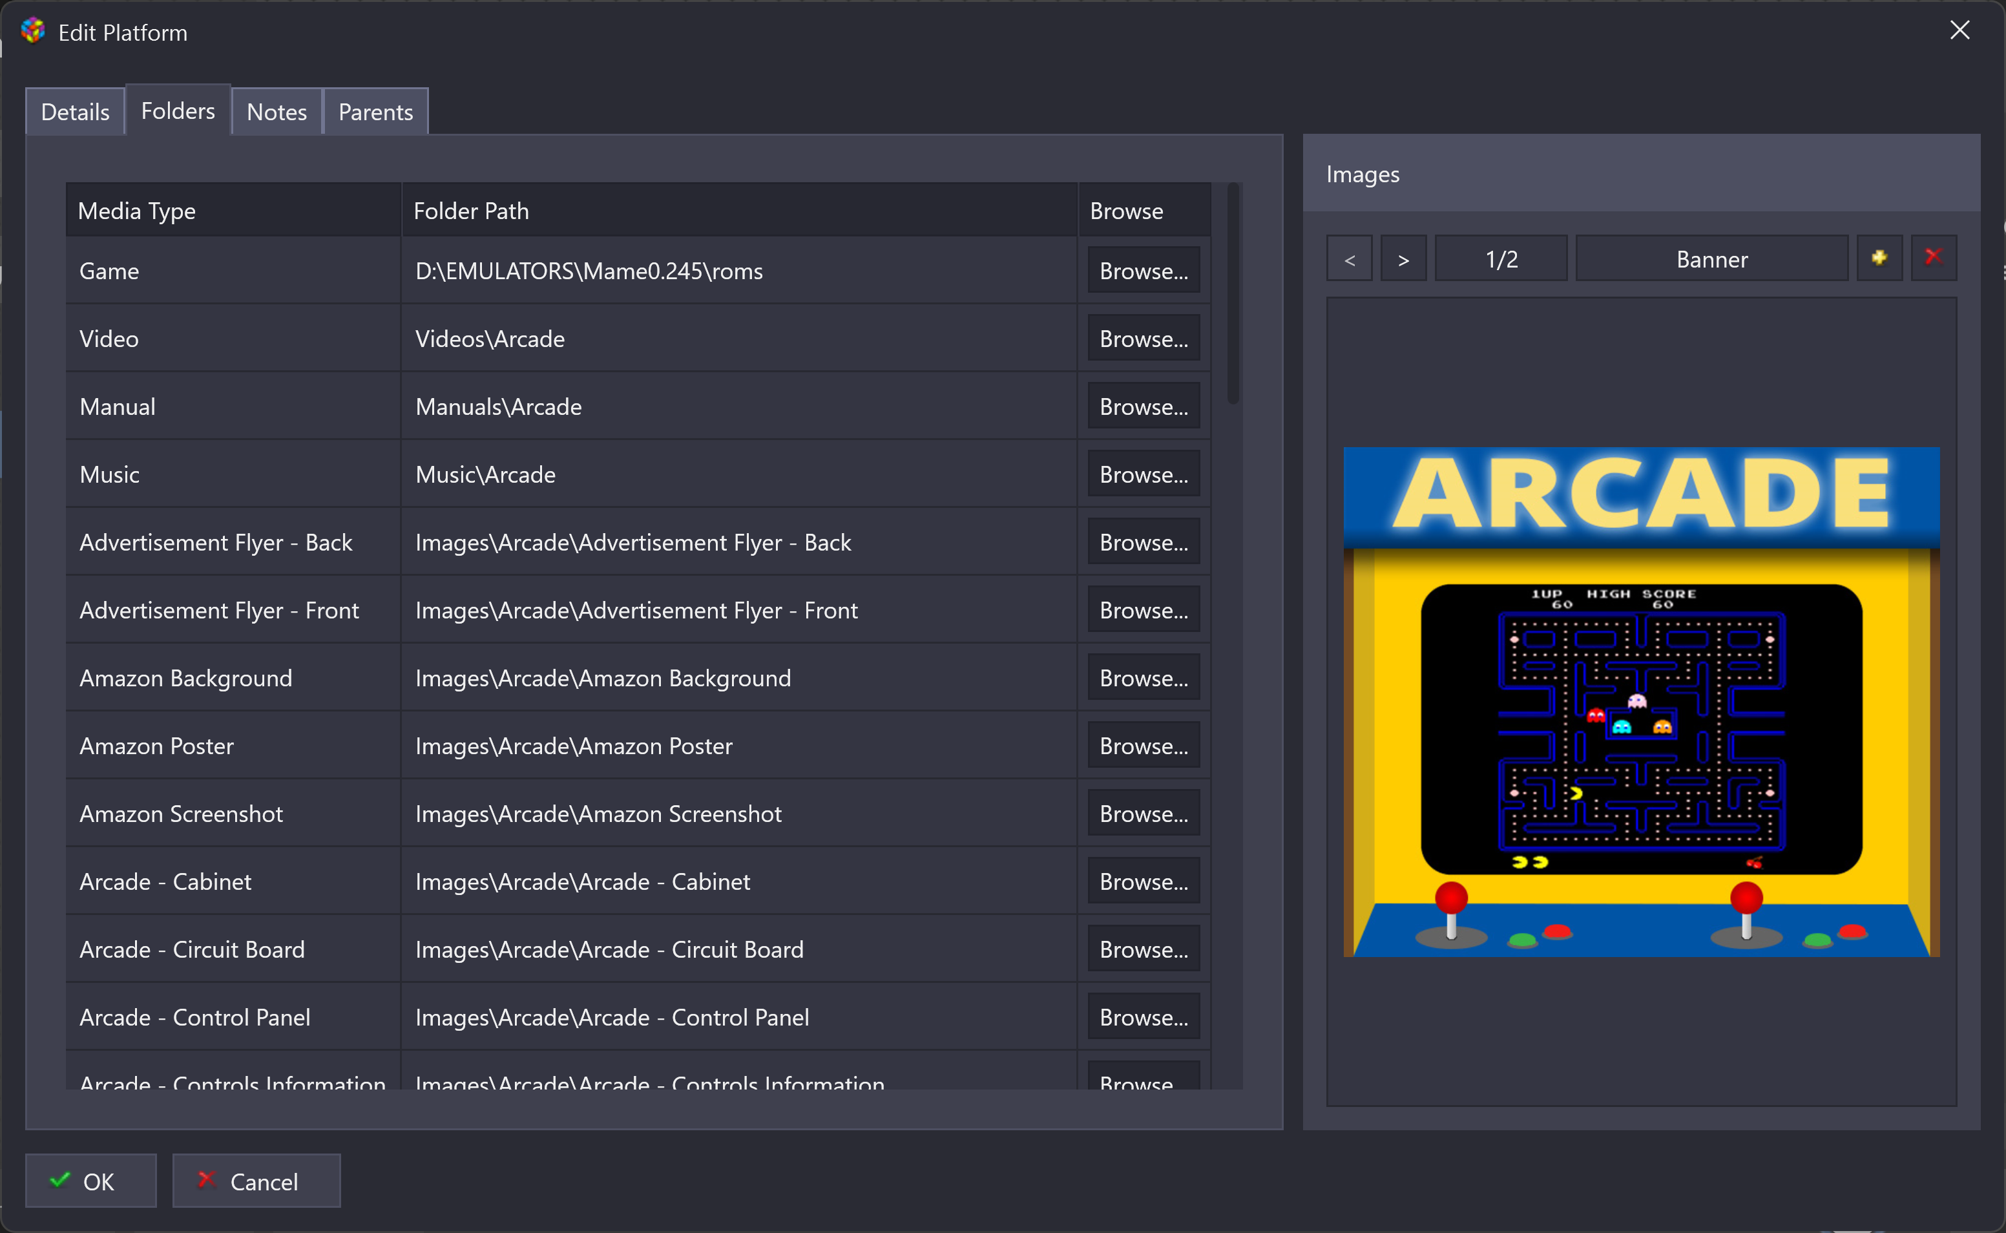This screenshot has height=1233, width=2006.
Task: Edit the Game folder path D:\EMULATORS\Mame0.245\roms
Action: (739, 271)
